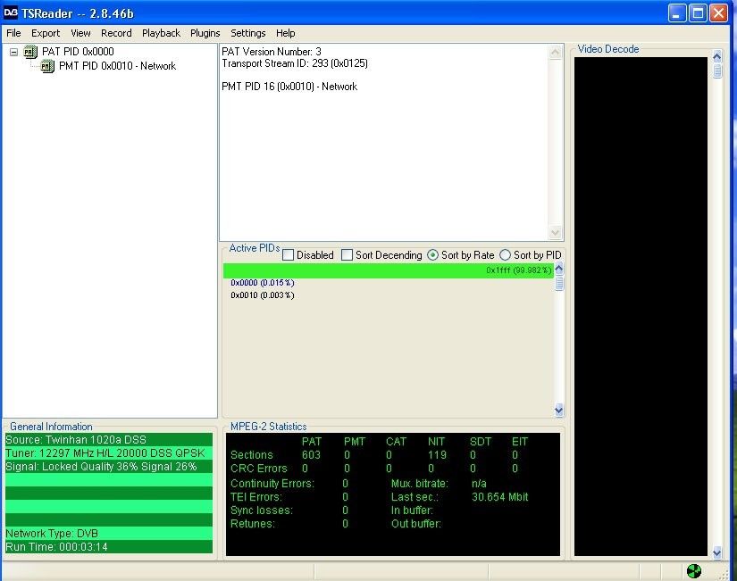Click the PAT PID 0x0000 table icon
This screenshot has width=737, height=581.
[x=30, y=52]
